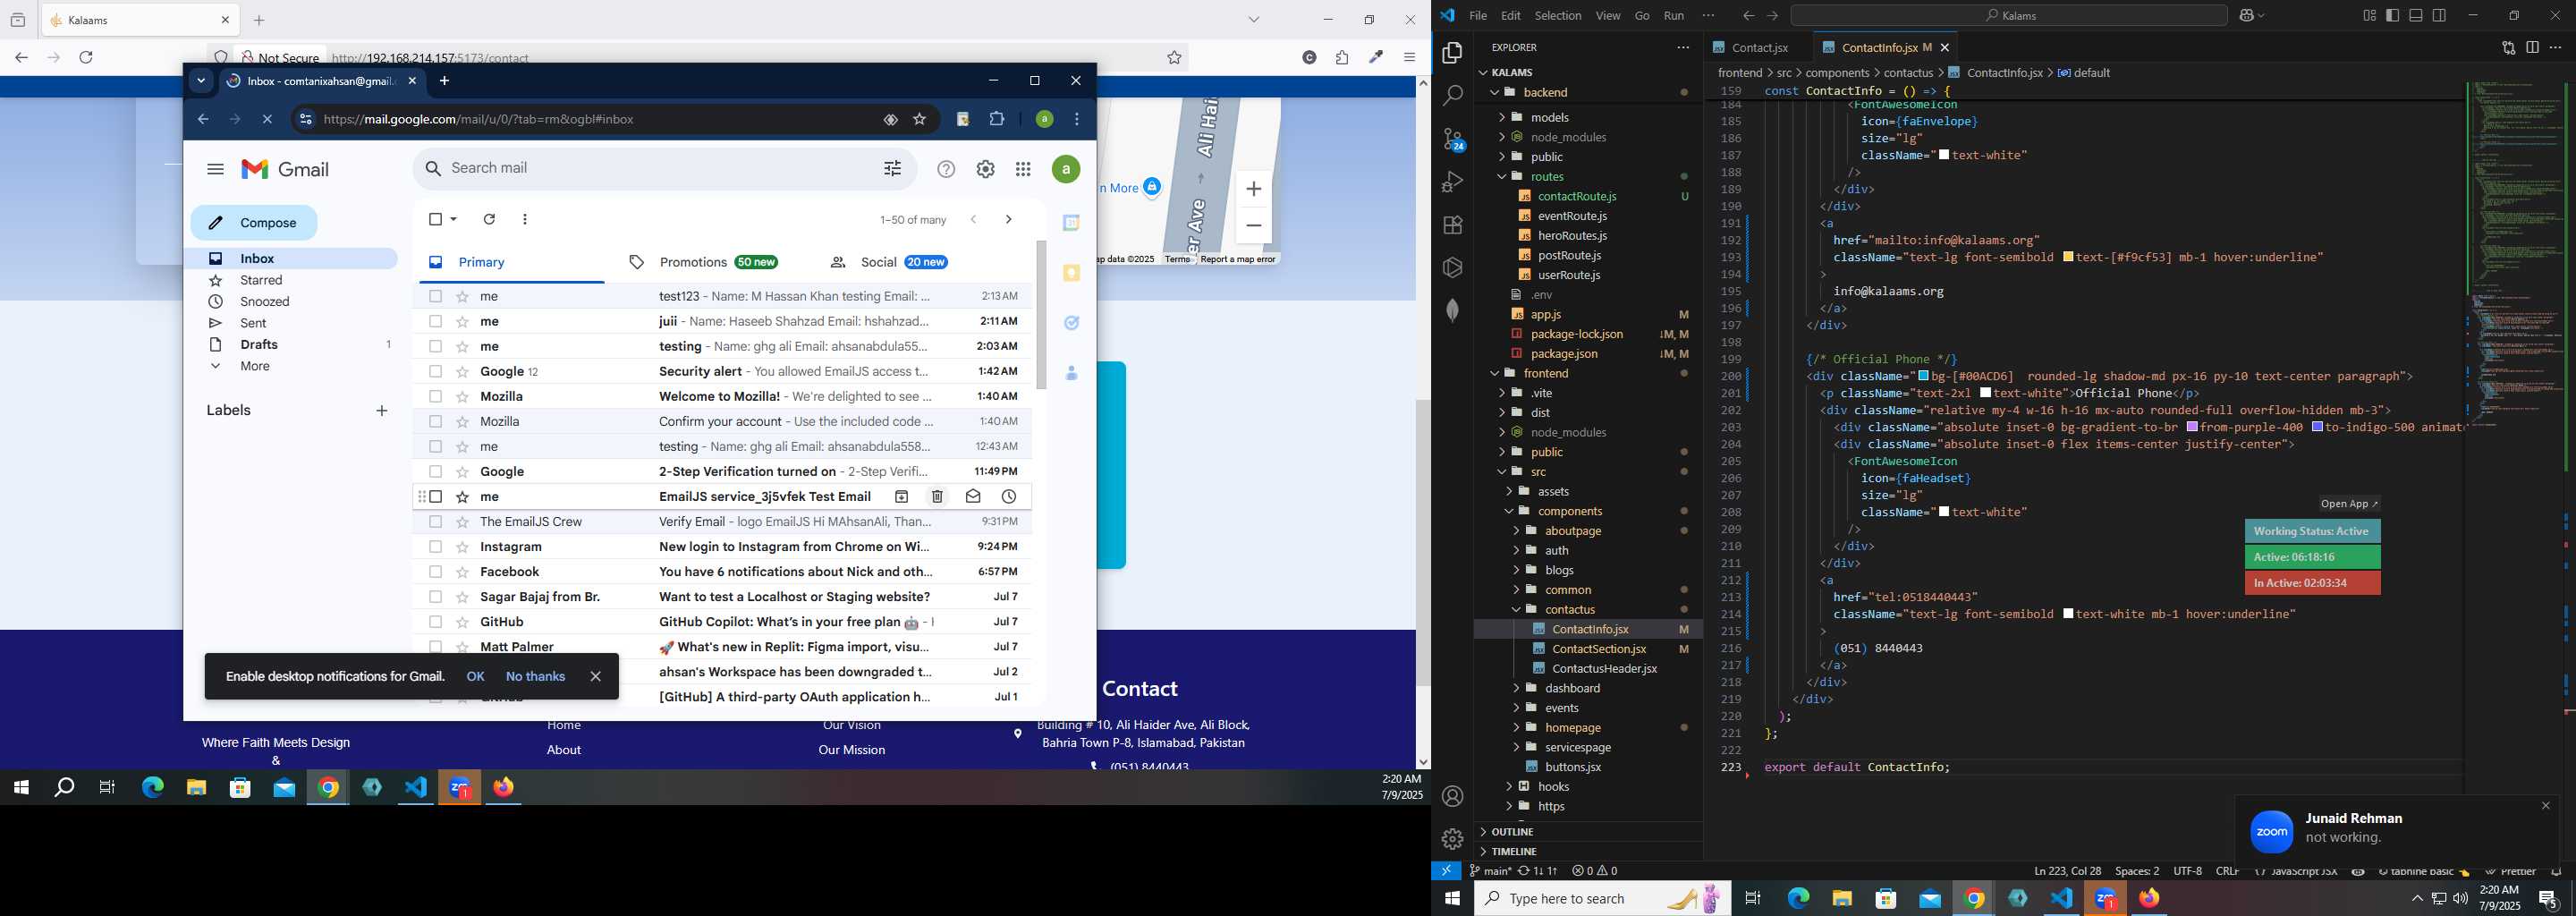2576x916 pixels.
Task: Open Gmail search filter options icon
Action: click(x=892, y=169)
